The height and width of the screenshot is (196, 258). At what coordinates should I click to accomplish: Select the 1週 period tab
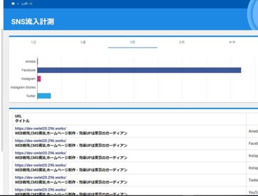pos(83,42)
